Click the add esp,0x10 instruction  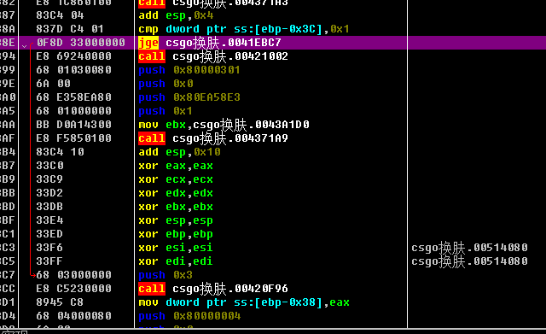(x=179, y=152)
